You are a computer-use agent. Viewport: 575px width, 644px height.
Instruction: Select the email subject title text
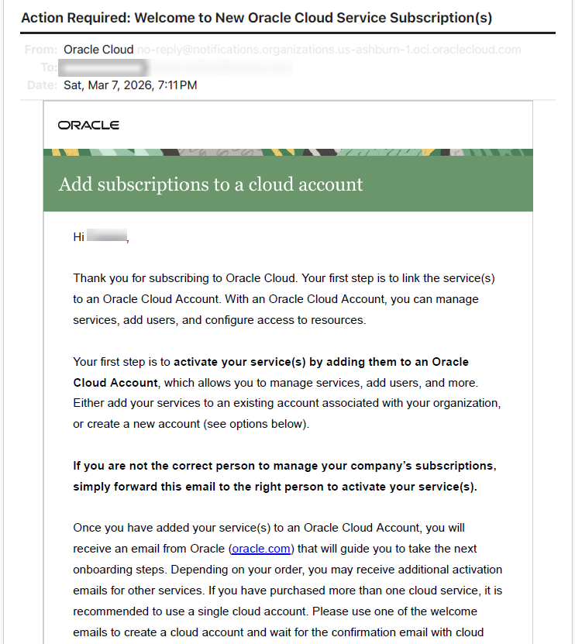pyautogui.click(x=257, y=18)
